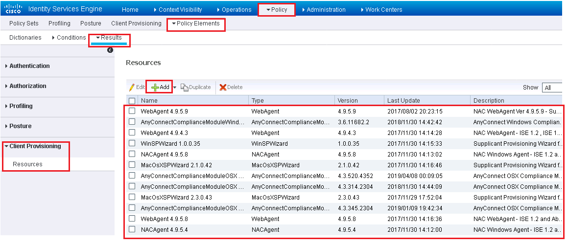This screenshot has width=568, height=245.
Task: Collapse the Client Provisioning section
Action: tap(33, 146)
